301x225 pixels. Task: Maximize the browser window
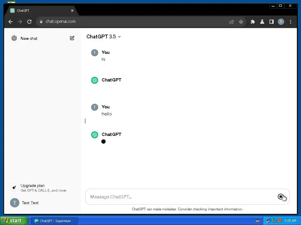(x=280, y=6)
